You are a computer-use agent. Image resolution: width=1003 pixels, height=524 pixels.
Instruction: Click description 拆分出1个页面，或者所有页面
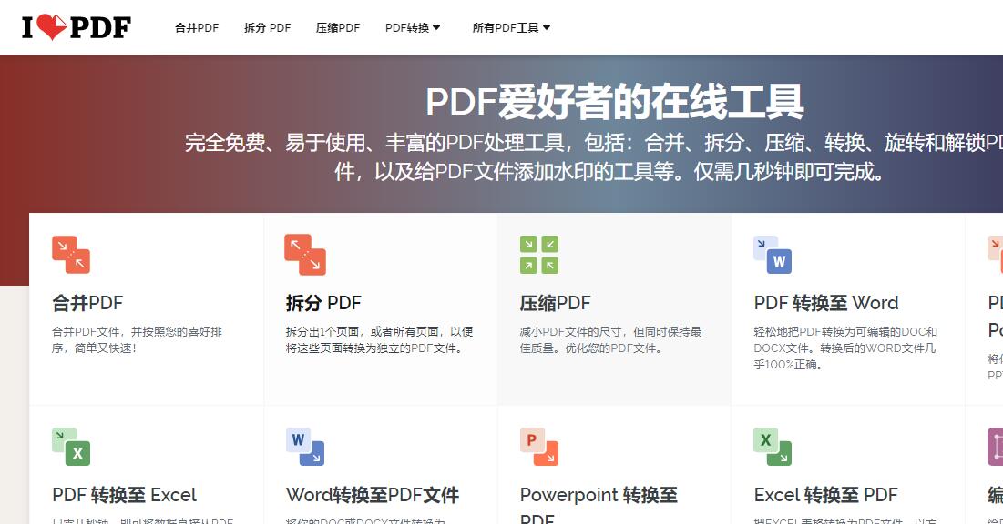379,340
